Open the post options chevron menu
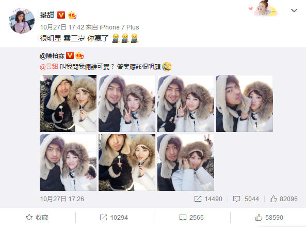306x227 pixels. coord(294,10)
